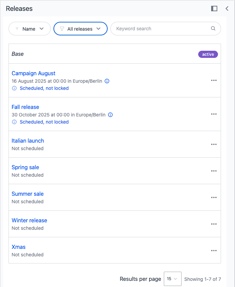235x287 pixels.
Task: Click the Campaign August date text
Action: pyautogui.click(x=57, y=81)
